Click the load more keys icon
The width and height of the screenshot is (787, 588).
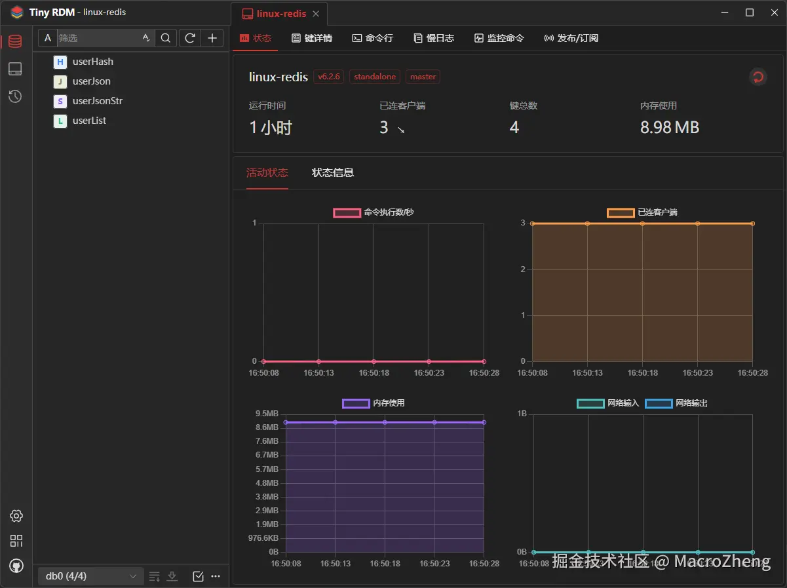pos(155,576)
